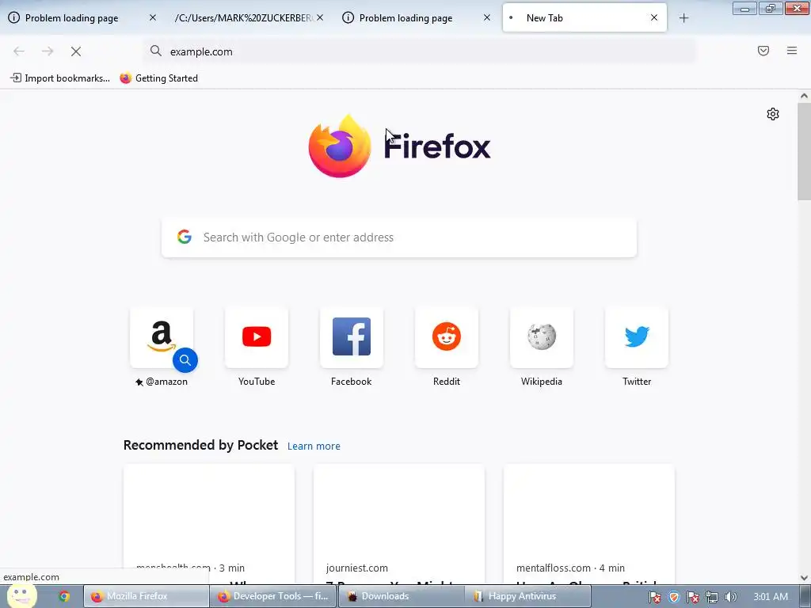Click the Google logo in the search box

(185, 237)
